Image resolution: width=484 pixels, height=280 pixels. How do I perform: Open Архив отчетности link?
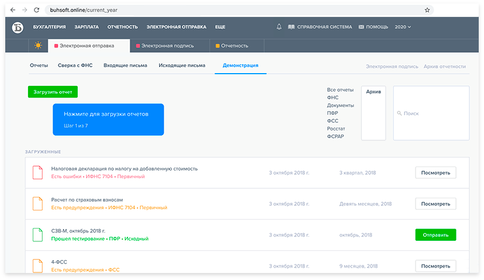click(444, 67)
